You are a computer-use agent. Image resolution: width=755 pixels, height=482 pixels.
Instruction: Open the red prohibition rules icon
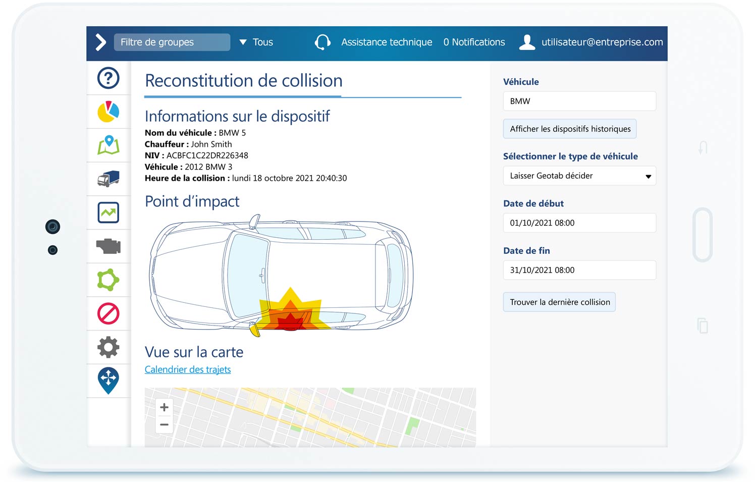click(x=109, y=313)
